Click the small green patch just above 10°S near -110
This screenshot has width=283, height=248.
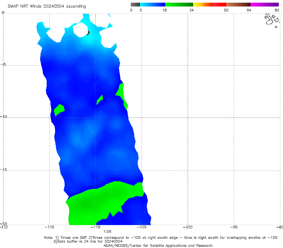coord(100,100)
